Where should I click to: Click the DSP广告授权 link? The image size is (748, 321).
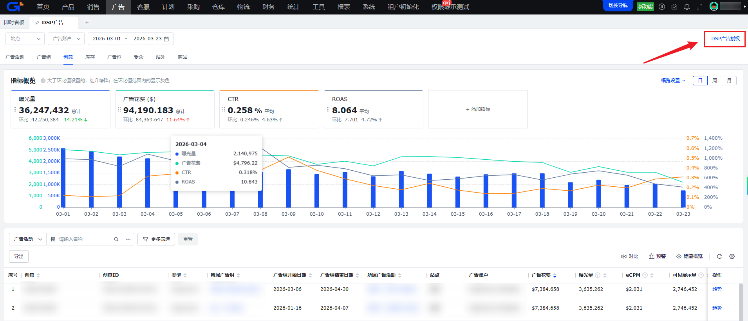725,39
